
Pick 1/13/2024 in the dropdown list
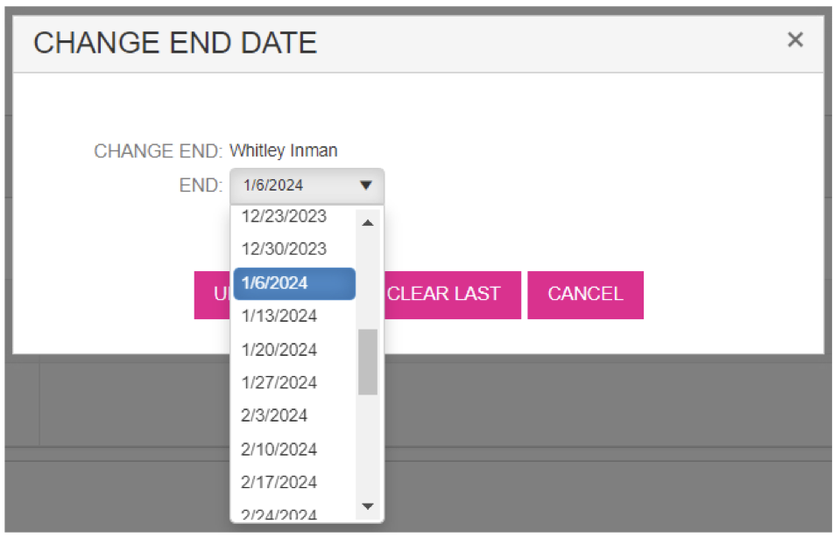pyautogui.click(x=278, y=316)
